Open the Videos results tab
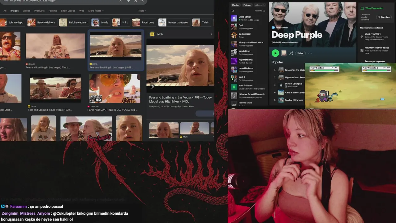This screenshot has width=396, height=223. 26,11
